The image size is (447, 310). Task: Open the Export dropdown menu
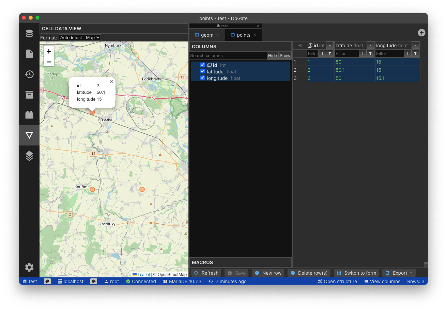click(399, 273)
